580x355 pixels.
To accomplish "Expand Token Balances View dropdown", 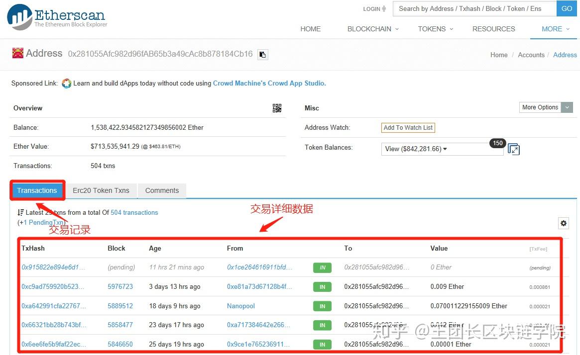I will (442, 149).
